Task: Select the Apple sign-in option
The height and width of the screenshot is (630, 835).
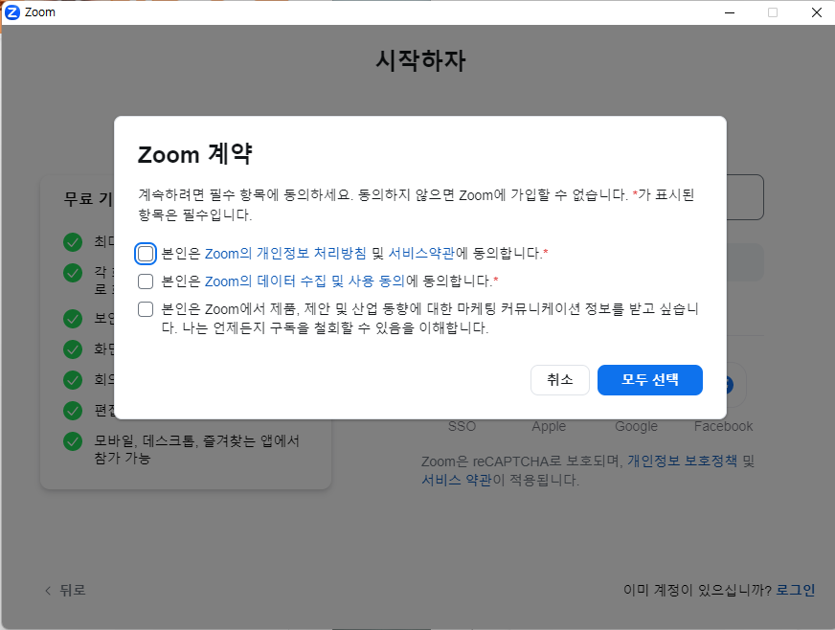Action: 549,384
